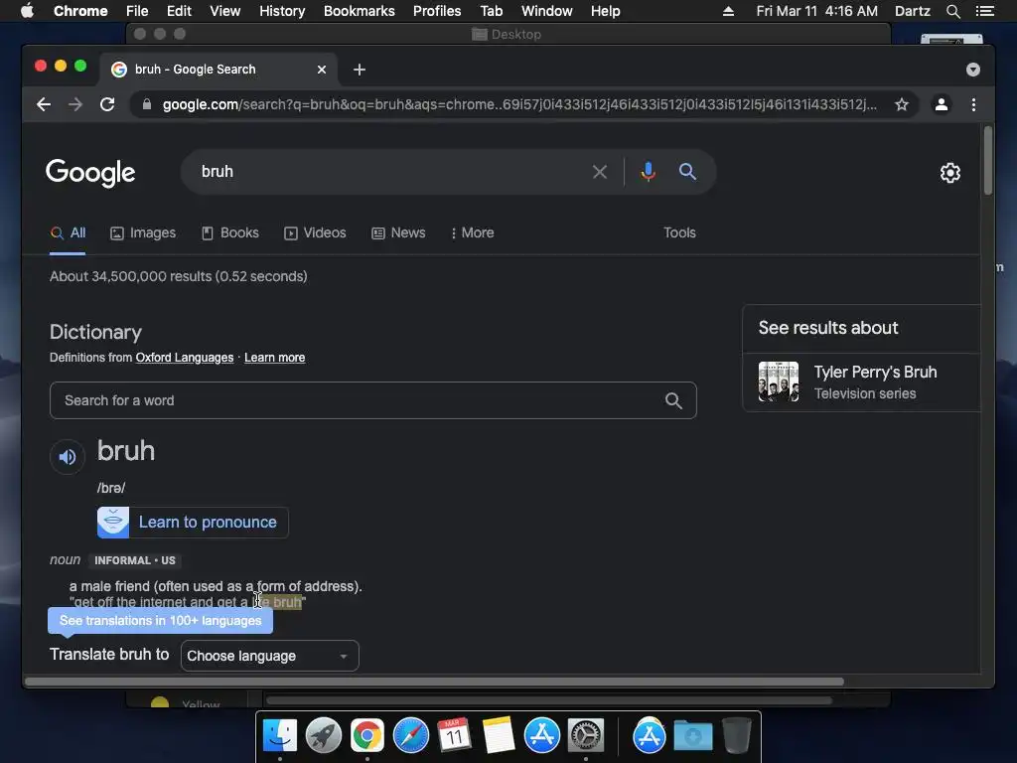Bookmark this page with the star icon
Image resolution: width=1017 pixels, height=763 pixels.
pos(902,104)
